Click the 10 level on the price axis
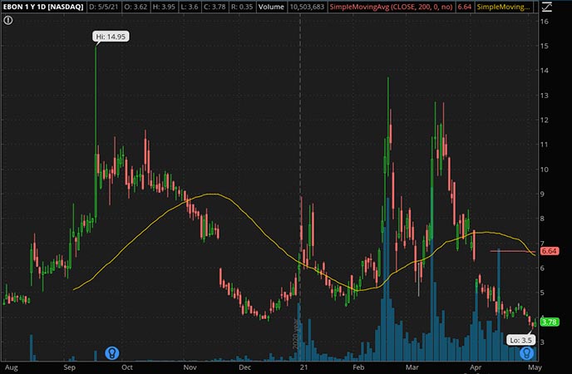This screenshot has width=572, height=374. tap(545, 170)
